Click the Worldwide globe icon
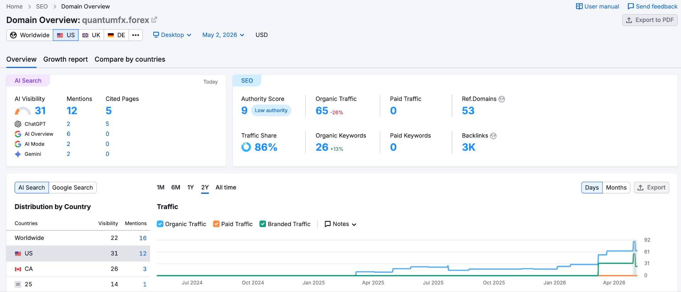Viewport: 681px width, 292px height. pyautogui.click(x=13, y=35)
